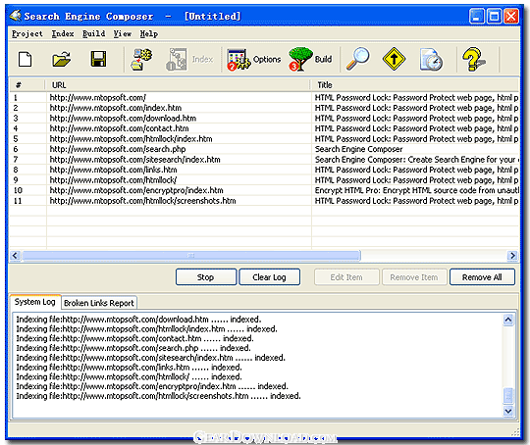The image size is (530, 445).
Task: Select the htmllock/screenshots.htm URL row
Action: click(264, 201)
